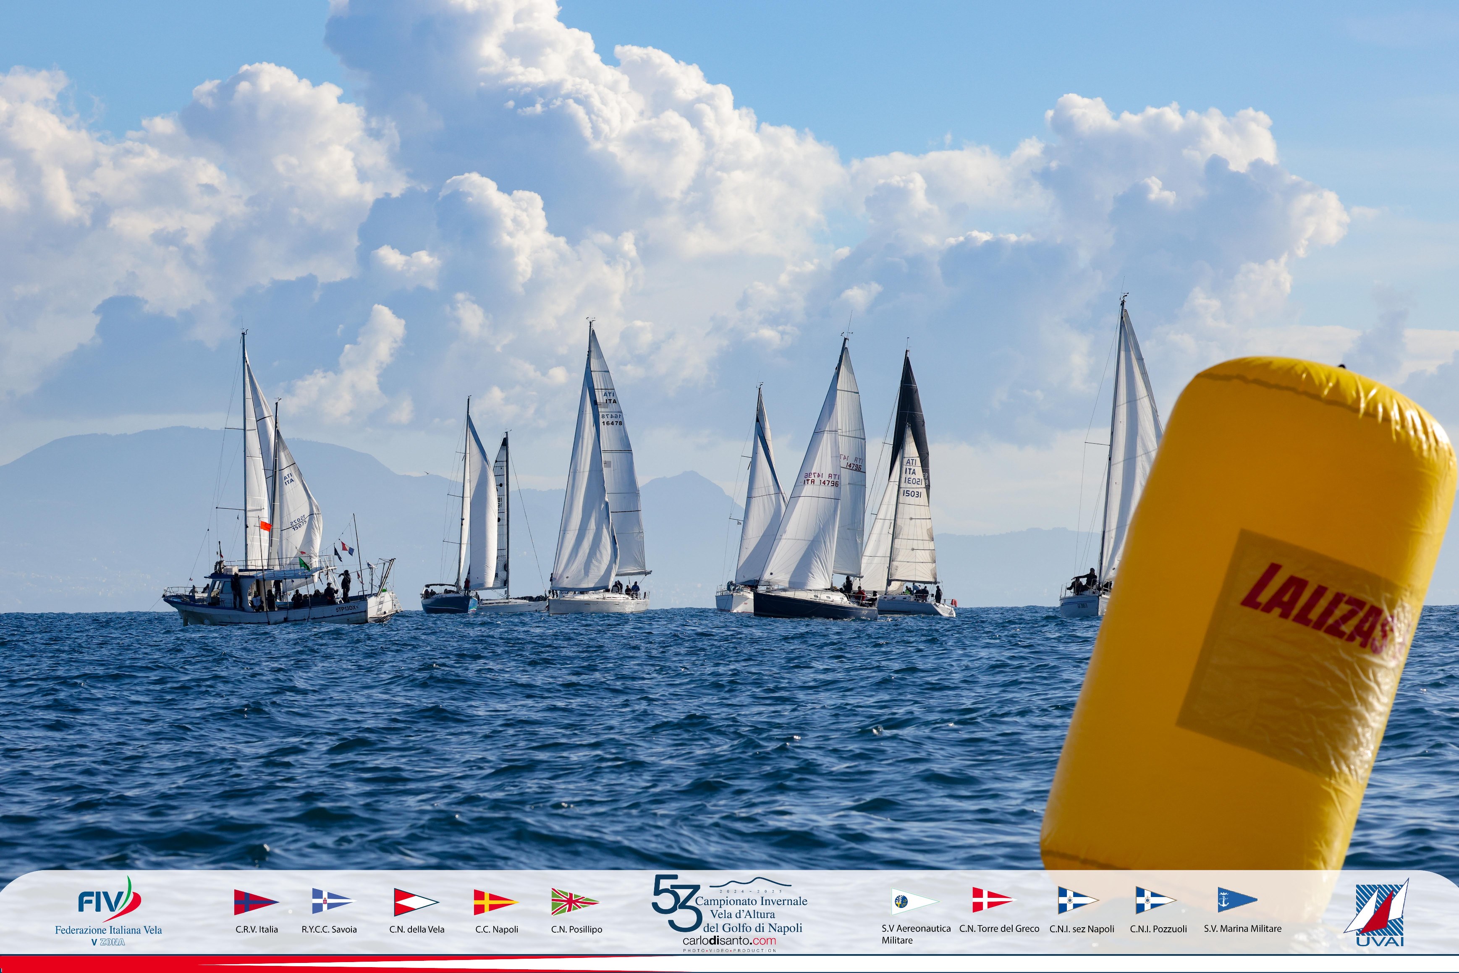Click hull registration "5TP13DX" on fishing boat
1459x973 pixels.
coord(346,609)
